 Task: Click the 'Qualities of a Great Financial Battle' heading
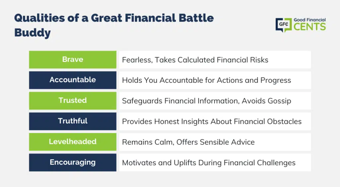pos(114,18)
